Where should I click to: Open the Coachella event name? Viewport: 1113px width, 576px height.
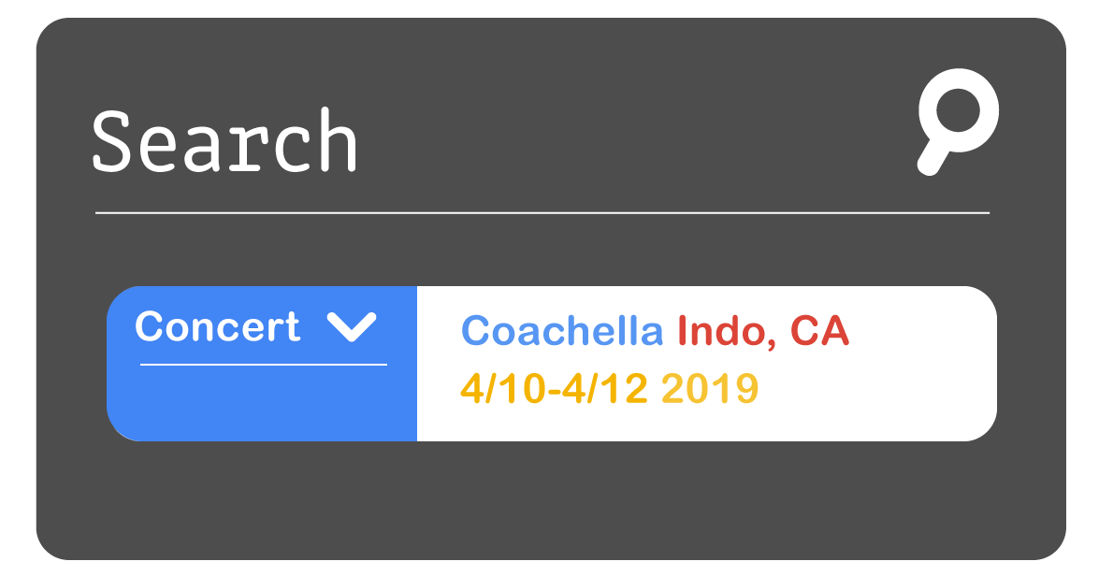point(562,331)
